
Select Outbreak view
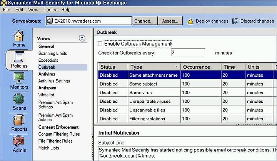coord(62,67)
